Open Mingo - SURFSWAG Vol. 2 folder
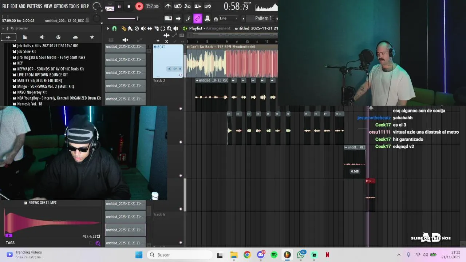 tap(43, 87)
